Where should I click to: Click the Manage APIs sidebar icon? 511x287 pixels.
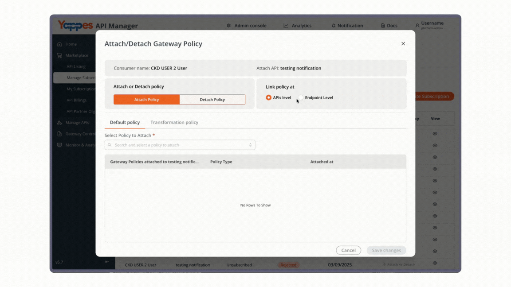coord(59,123)
